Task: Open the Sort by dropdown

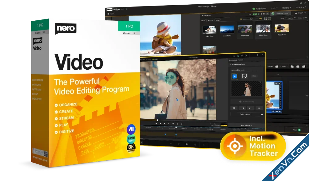Action: point(292,18)
